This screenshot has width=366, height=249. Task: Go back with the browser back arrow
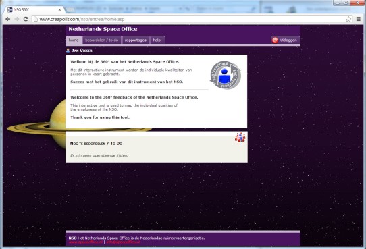pos(8,19)
